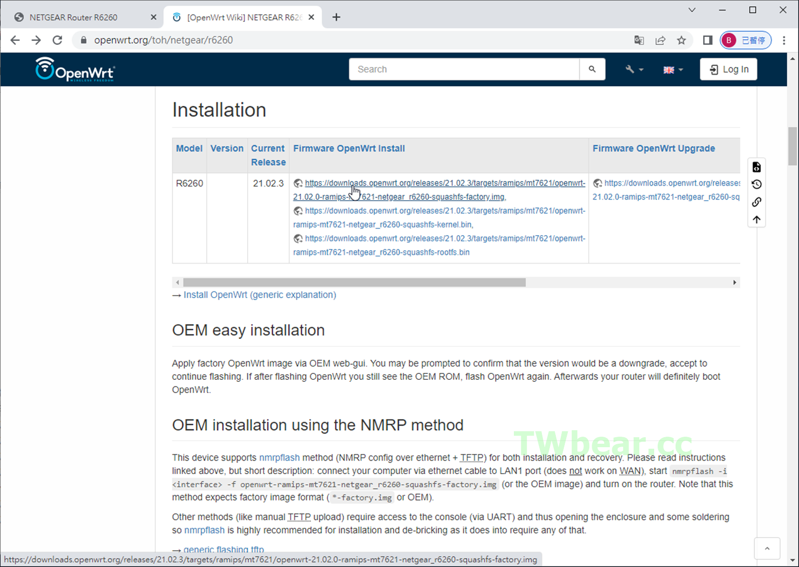
Task: Select the OpenWrt Wiki NETGEAR R6260 tab
Action: click(244, 17)
